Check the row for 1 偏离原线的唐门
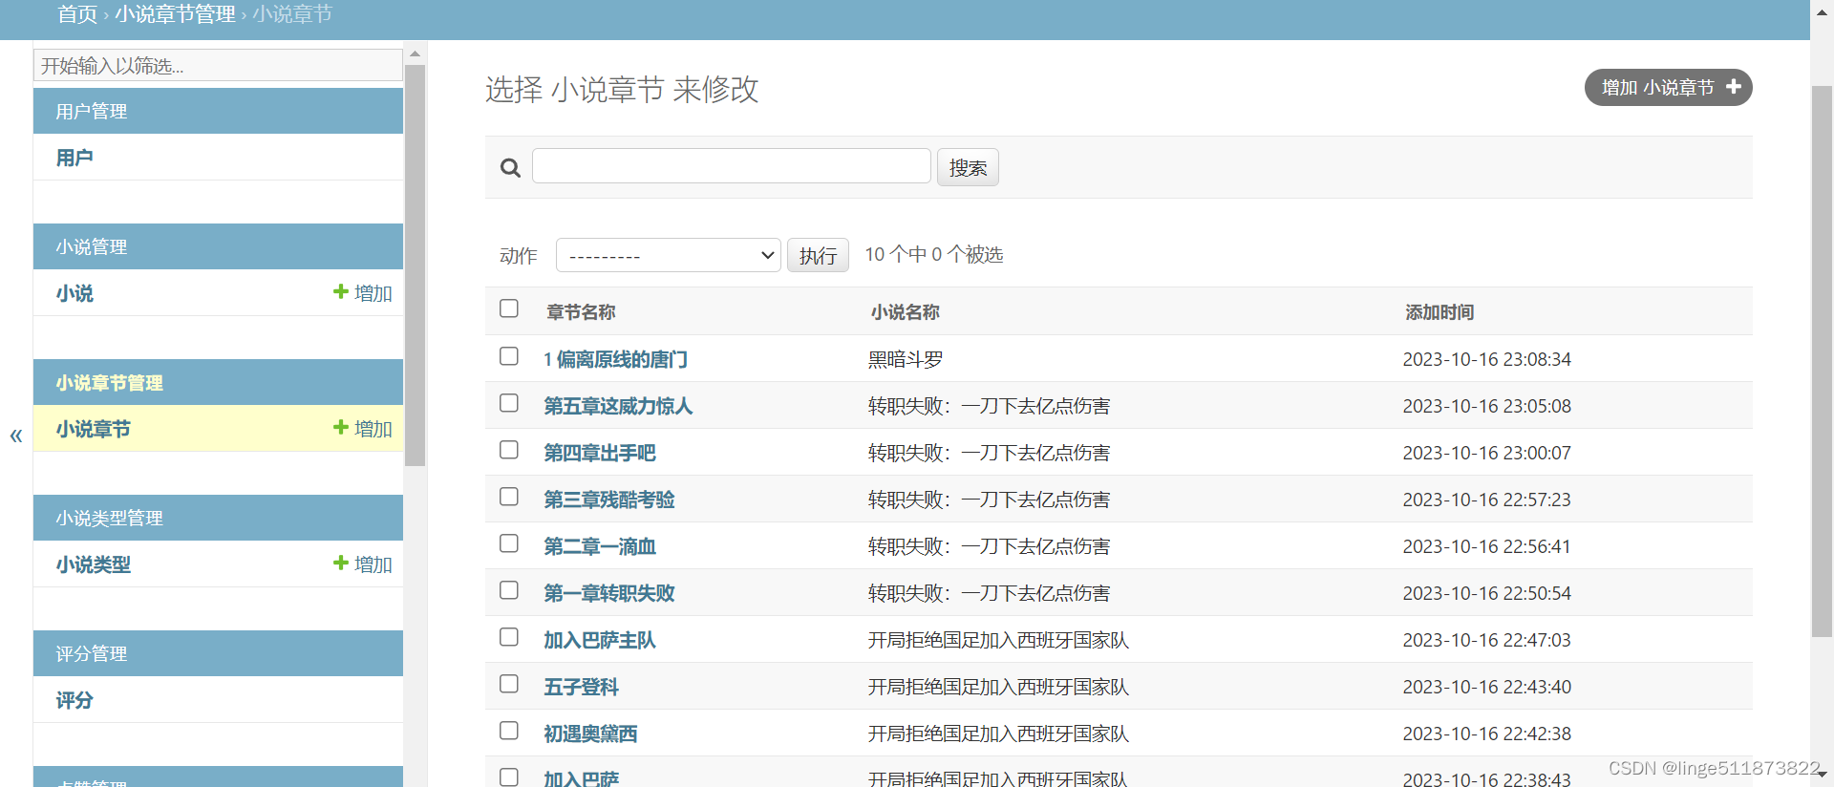This screenshot has height=787, width=1834. pyautogui.click(x=509, y=356)
